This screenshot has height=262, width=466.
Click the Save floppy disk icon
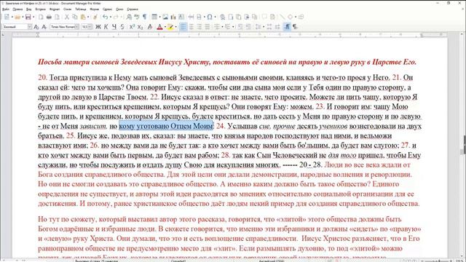coord(28,17)
